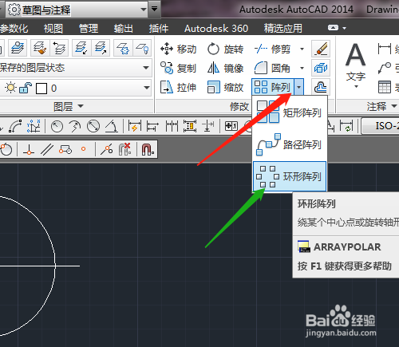This screenshot has height=347, width=399.
Task: Click Make Object's Layer Current icon
Action: (18, 48)
